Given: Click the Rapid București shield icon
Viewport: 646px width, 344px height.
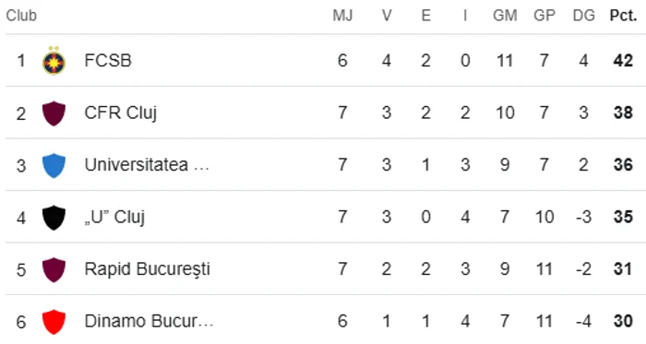Looking at the screenshot, I should pyautogui.click(x=54, y=269).
